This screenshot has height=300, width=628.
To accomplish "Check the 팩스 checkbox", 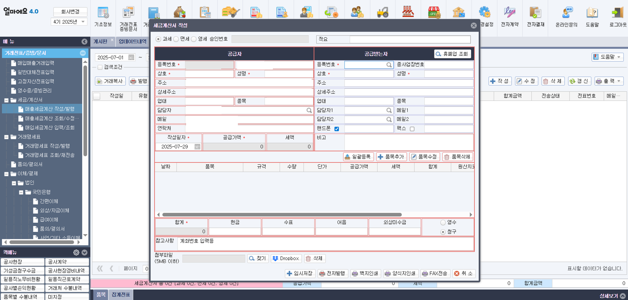I will coord(412,129).
